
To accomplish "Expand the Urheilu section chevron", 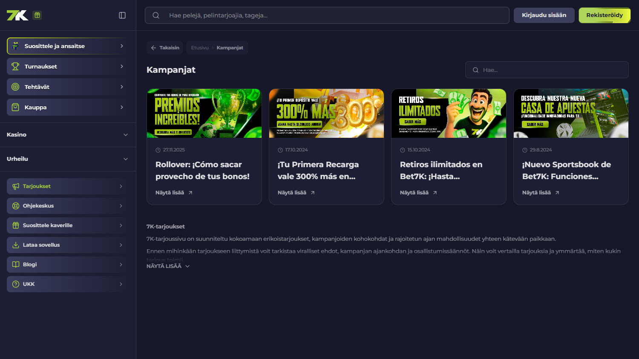I will tap(126, 159).
